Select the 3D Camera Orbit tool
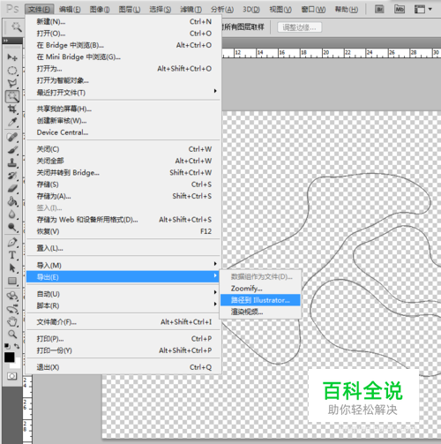The width and height of the screenshot is (441, 444). (x=12, y=309)
